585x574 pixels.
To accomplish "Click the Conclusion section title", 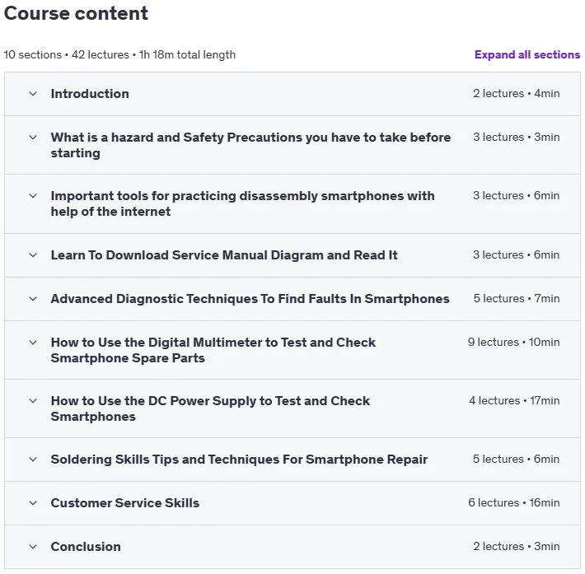I will pyautogui.click(x=86, y=547).
